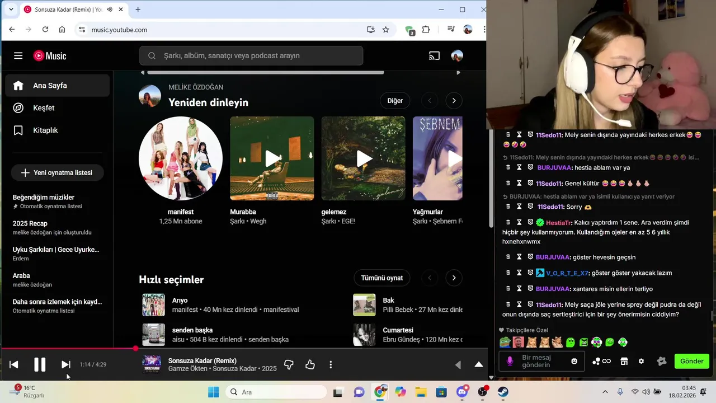Open the three-dot menu for current song
716x403 pixels.
[x=331, y=364]
